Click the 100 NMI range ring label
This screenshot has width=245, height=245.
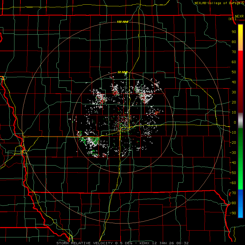(122, 22)
